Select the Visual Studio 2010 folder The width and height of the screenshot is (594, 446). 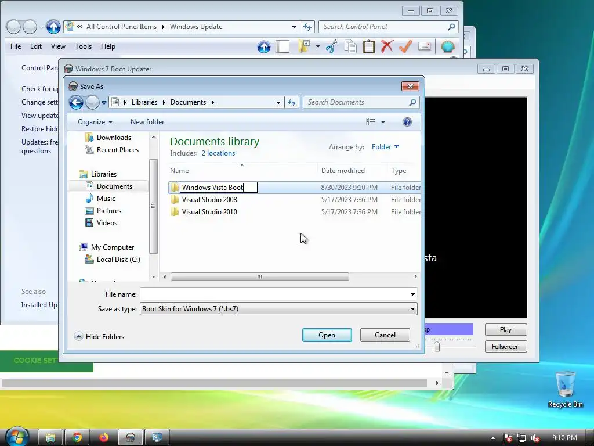(x=209, y=211)
